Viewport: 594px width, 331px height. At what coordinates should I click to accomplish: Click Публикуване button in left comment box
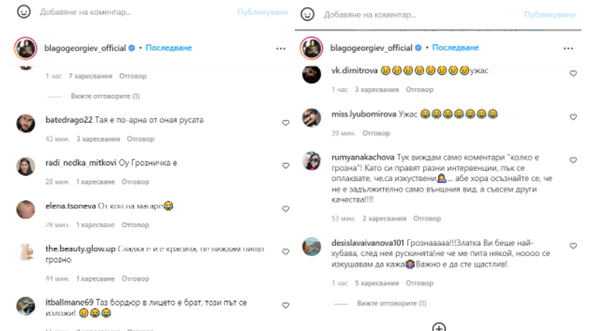click(262, 12)
